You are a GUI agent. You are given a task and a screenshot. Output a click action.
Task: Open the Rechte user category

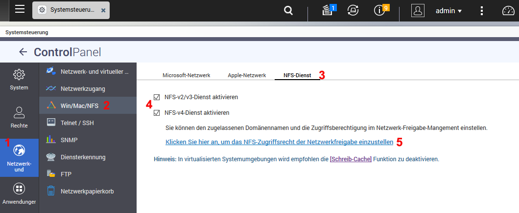click(x=19, y=118)
